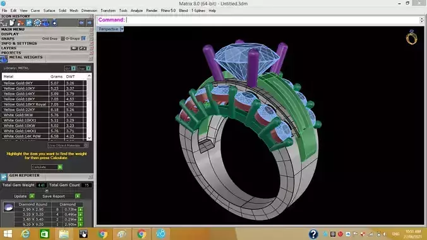
Task: Open Internet Explorer from the taskbar
Action: click(26, 234)
